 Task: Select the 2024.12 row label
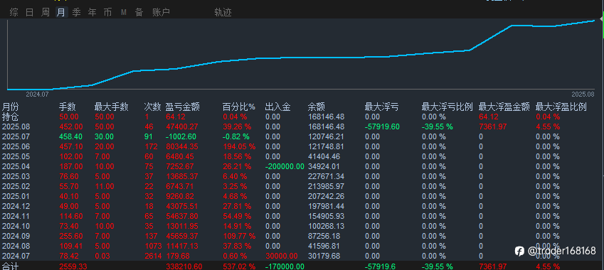point(16,206)
